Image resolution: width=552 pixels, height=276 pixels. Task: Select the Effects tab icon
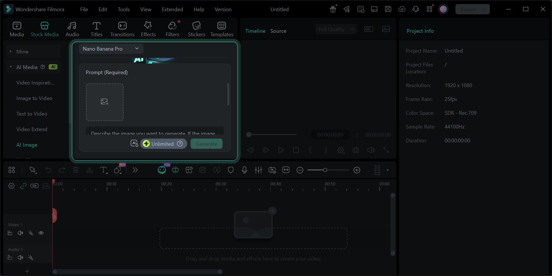point(148,26)
